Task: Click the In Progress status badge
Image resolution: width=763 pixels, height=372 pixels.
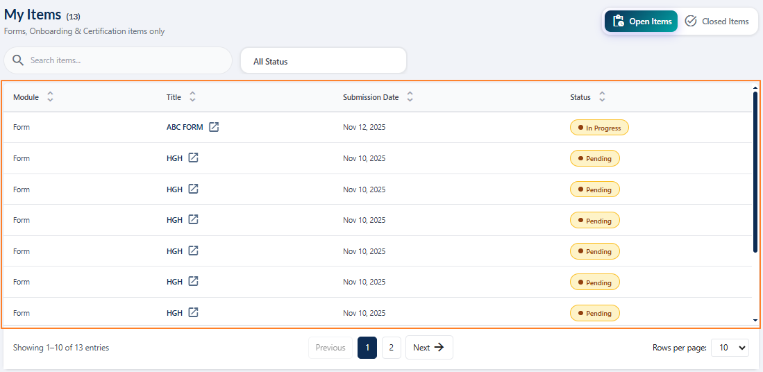Action: pyautogui.click(x=599, y=128)
